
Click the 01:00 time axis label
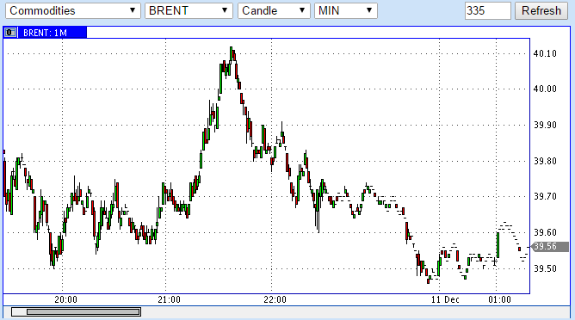pyautogui.click(x=499, y=300)
